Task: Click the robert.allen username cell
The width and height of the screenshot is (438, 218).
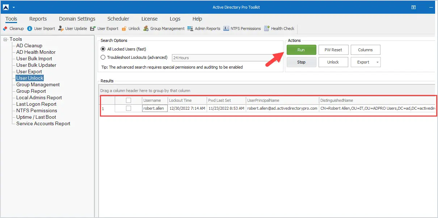Action: point(155,108)
